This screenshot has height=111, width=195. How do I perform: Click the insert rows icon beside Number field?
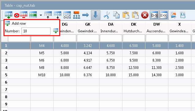pos(56,31)
